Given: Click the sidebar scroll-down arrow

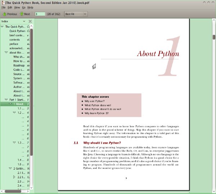Looking at the screenshot, I should click(x=31, y=188).
